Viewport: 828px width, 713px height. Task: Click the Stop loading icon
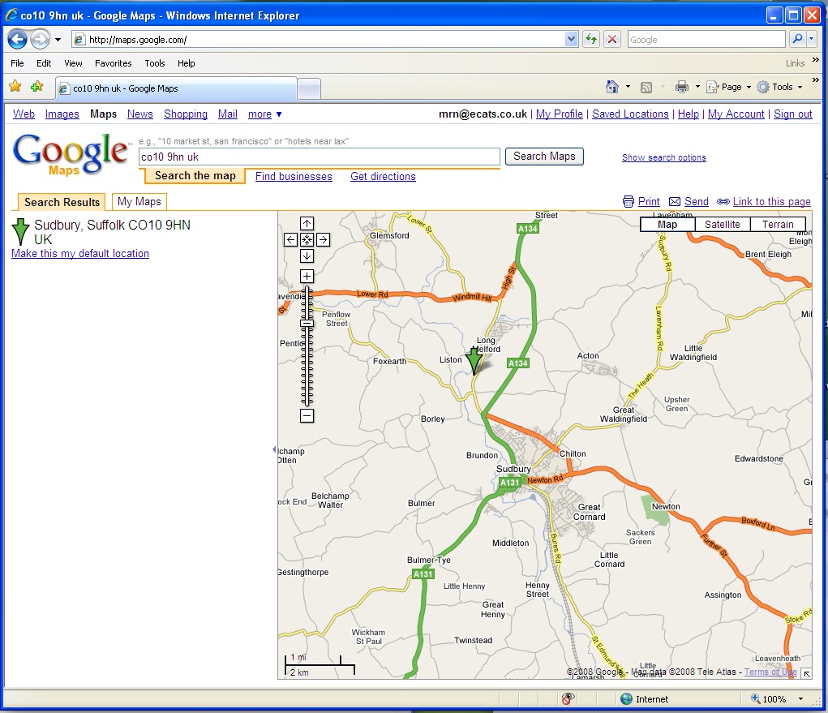612,39
